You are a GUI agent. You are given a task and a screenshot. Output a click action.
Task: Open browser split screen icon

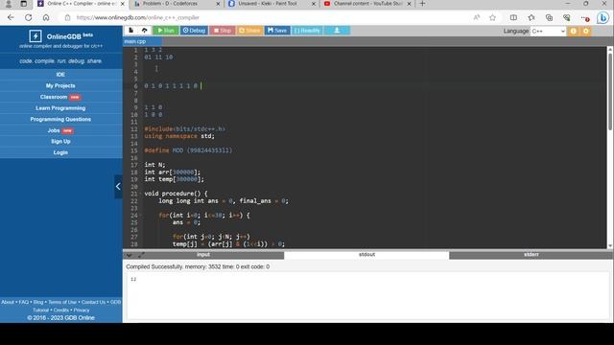pyautogui.click(x=513, y=17)
